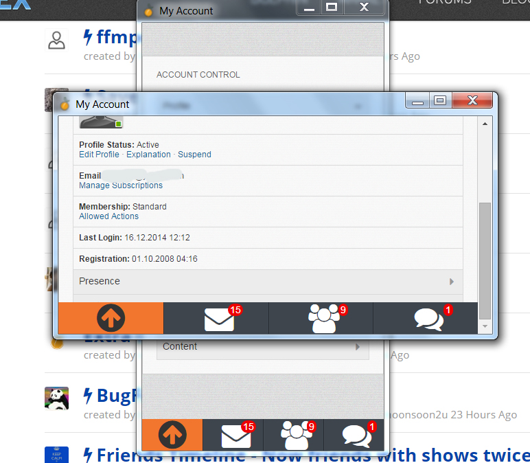Minimize the front My Account window
This screenshot has width=530, height=463.
(418, 100)
